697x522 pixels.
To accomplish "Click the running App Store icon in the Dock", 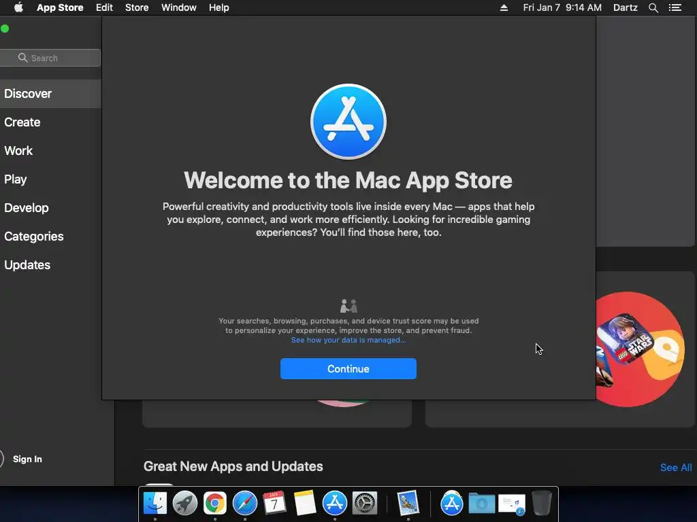I will coord(335,504).
